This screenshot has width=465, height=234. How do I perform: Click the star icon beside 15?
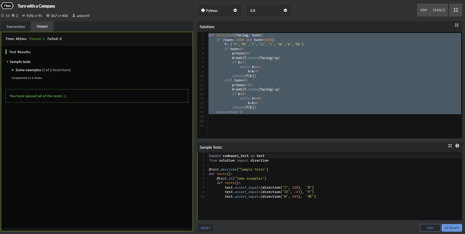3,16
